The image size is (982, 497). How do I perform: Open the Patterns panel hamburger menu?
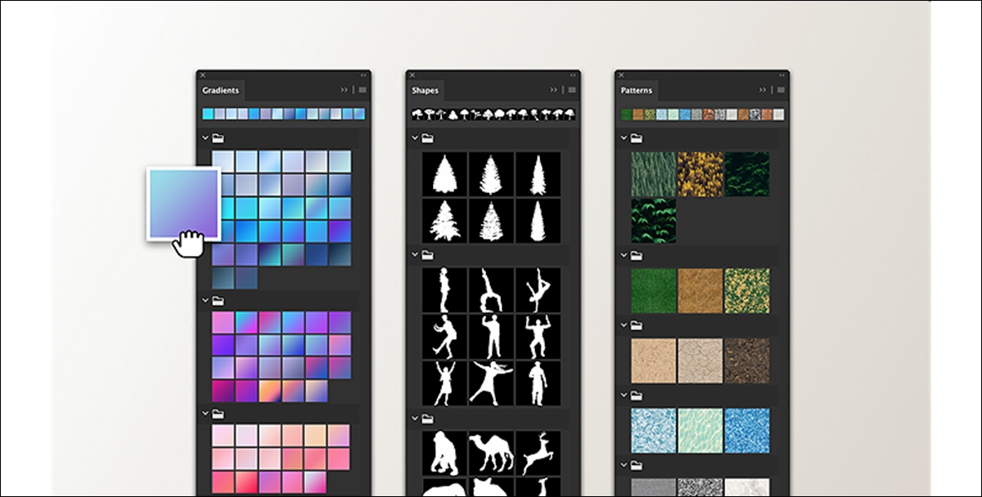pos(782,90)
